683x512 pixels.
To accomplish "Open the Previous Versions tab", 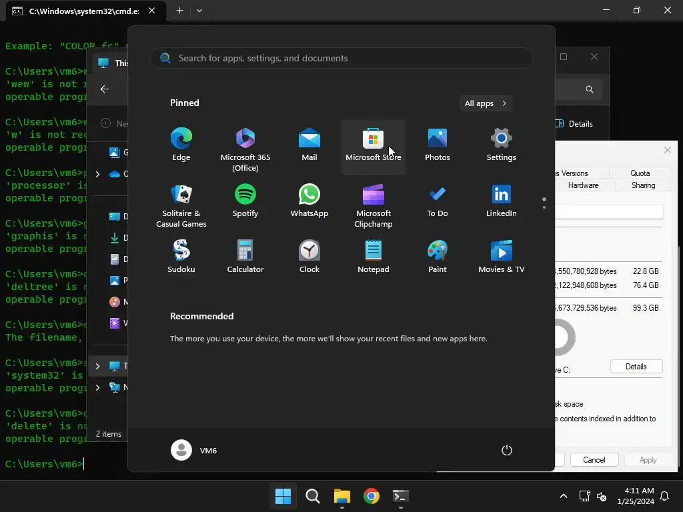I will pos(572,173).
